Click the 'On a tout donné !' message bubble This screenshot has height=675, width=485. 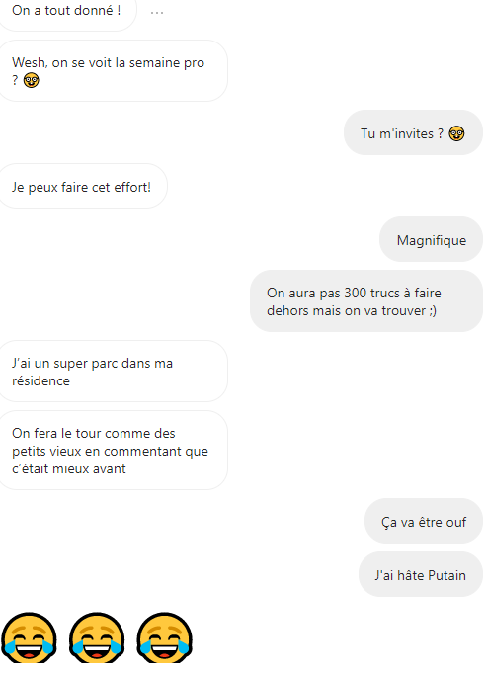click(x=66, y=12)
